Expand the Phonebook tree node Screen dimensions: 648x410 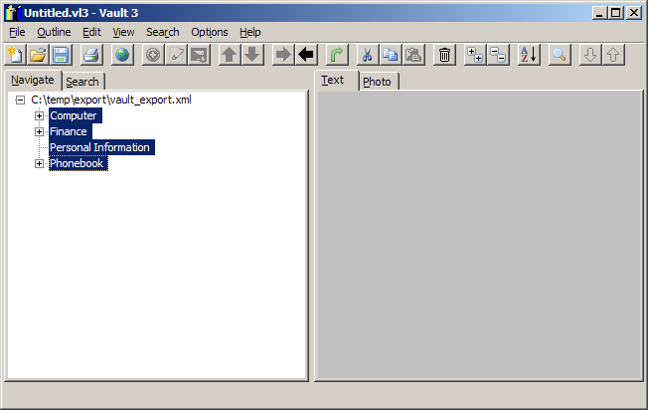(x=40, y=163)
